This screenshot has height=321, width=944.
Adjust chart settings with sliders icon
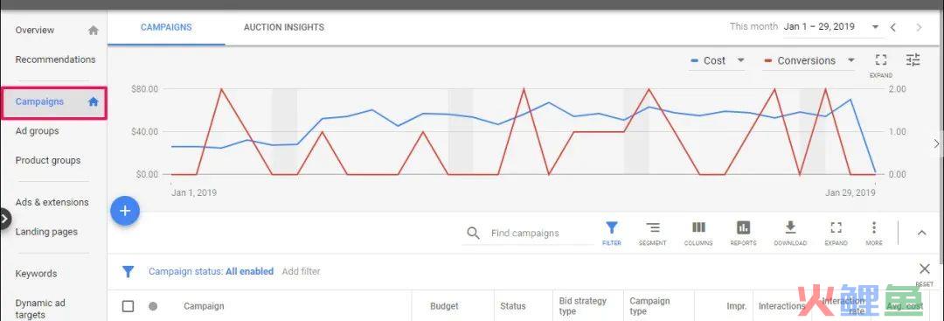(913, 59)
